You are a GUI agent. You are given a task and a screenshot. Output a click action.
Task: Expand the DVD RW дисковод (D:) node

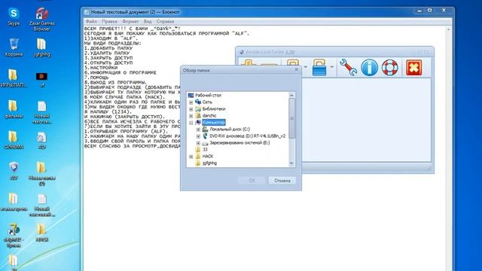tap(198, 136)
